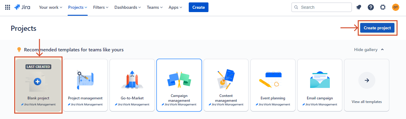Click the Content management template title
This screenshot has height=119, width=406.
point(226,98)
